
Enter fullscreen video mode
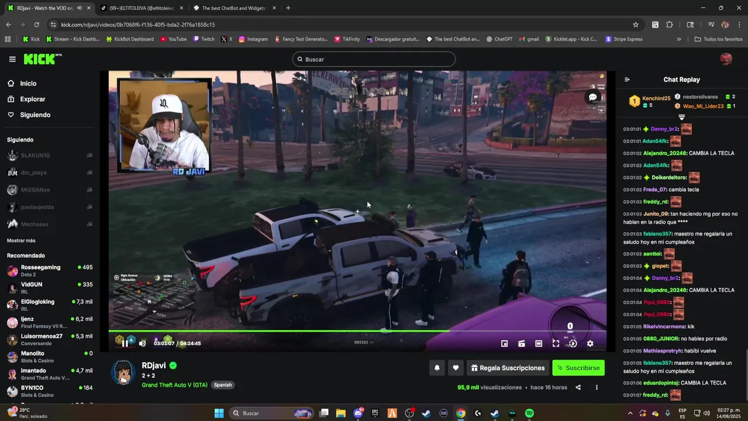pyautogui.click(x=556, y=344)
